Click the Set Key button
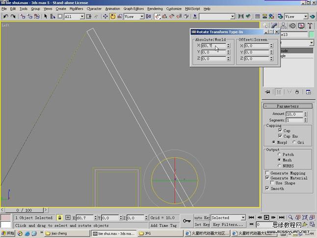 (x=202, y=224)
